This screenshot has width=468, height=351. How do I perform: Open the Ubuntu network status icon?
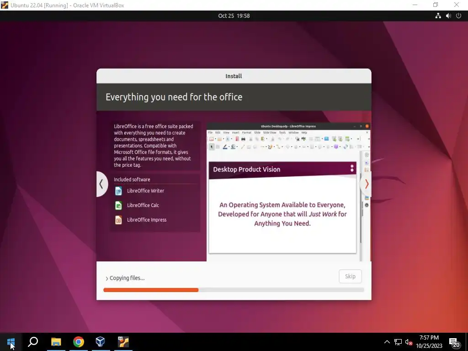pyautogui.click(x=438, y=16)
